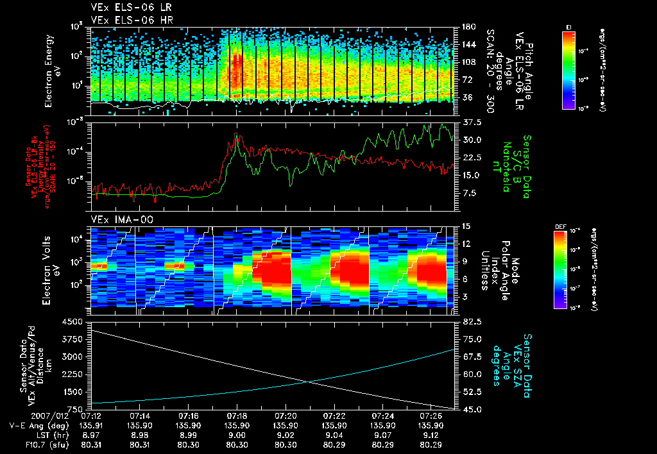657x454 pixels.
Task: Click the DEF color scale bar
Action: coord(561,270)
